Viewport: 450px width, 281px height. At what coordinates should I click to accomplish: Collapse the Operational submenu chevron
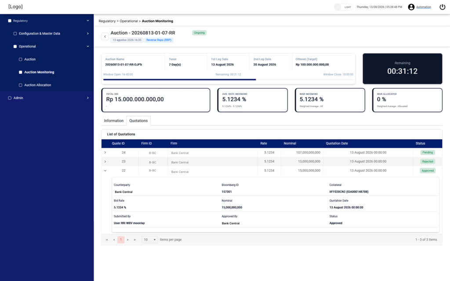coord(88,47)
